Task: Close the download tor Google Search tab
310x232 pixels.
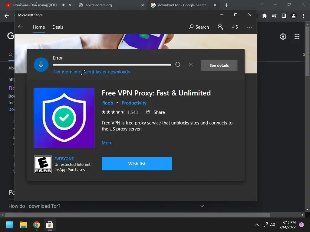Action: tap(215, 5)
